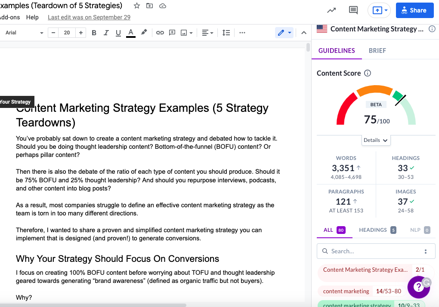The height and width of the screenshot is (307, 439).
Task: Show more toolbar options
Action: (242, 33)
